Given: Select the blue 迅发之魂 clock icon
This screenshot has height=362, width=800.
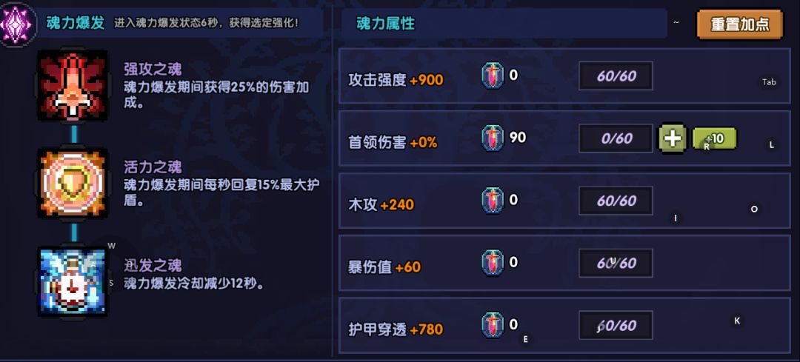Looking at the screenshot, I should (x=72, y=282).
